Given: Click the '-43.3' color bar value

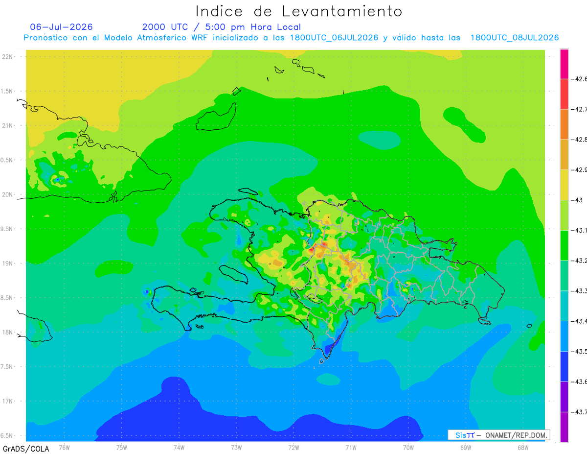Looking at the screenshot, I should (x=579, y=291).
